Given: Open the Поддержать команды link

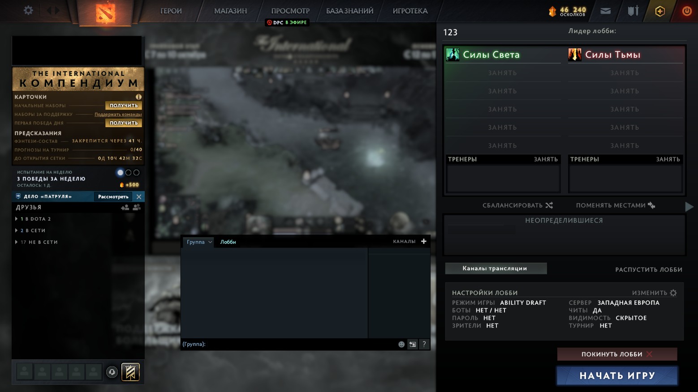Looking at the screenshot, I should [x=118, y=115].
